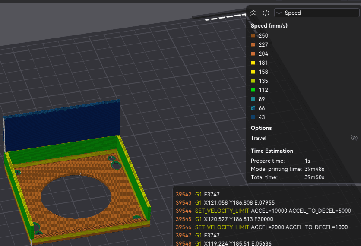Click the 43 speed legend label

[262, 117]
